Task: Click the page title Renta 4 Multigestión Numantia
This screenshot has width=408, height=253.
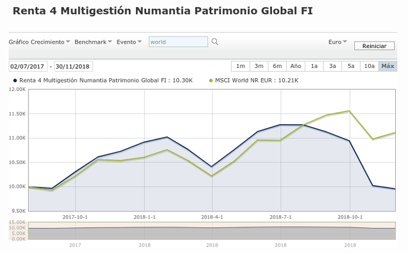Action: tap(163, 11)
